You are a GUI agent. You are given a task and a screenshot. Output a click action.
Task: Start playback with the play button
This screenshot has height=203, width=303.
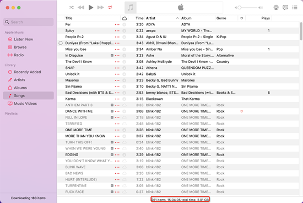point(91,7)
